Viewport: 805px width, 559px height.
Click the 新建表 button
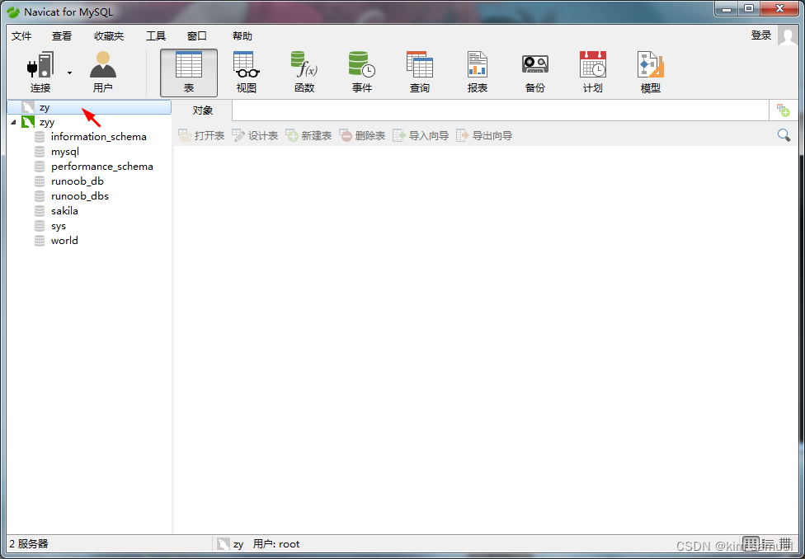[308, 135]
